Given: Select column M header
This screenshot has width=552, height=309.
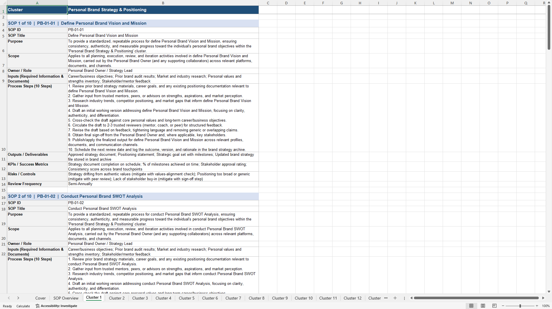Looking at the screenshot, I should [452, 3].
